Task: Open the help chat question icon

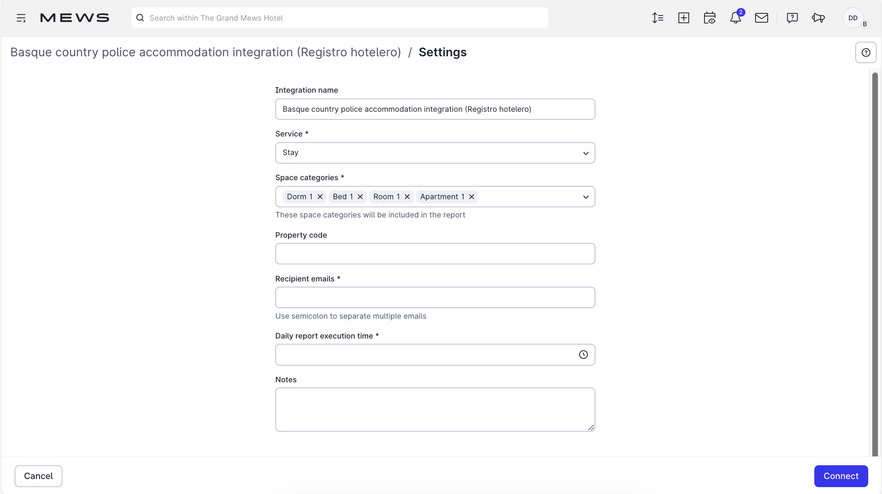Action: click(x=792, y=18)
